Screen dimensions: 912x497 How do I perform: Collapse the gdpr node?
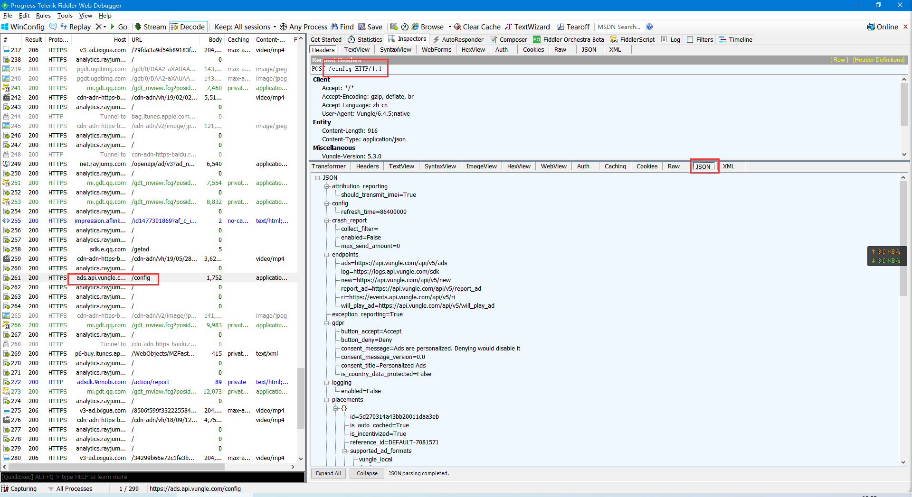click(x=326, y=323)
